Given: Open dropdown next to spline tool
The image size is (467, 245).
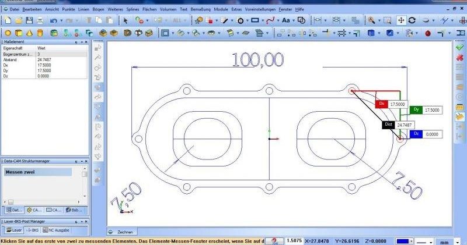Looking at the screenshot, I should [x=278, y=20].
